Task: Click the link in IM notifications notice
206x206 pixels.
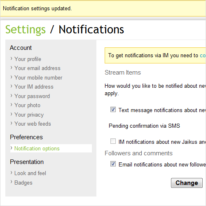Action: [x=203, y=56]
